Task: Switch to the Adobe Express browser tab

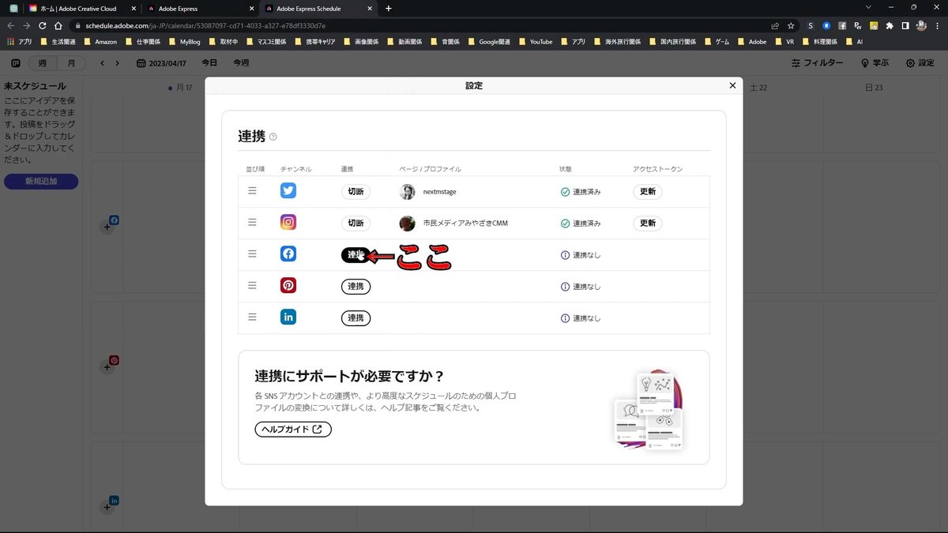Action: 199,8
